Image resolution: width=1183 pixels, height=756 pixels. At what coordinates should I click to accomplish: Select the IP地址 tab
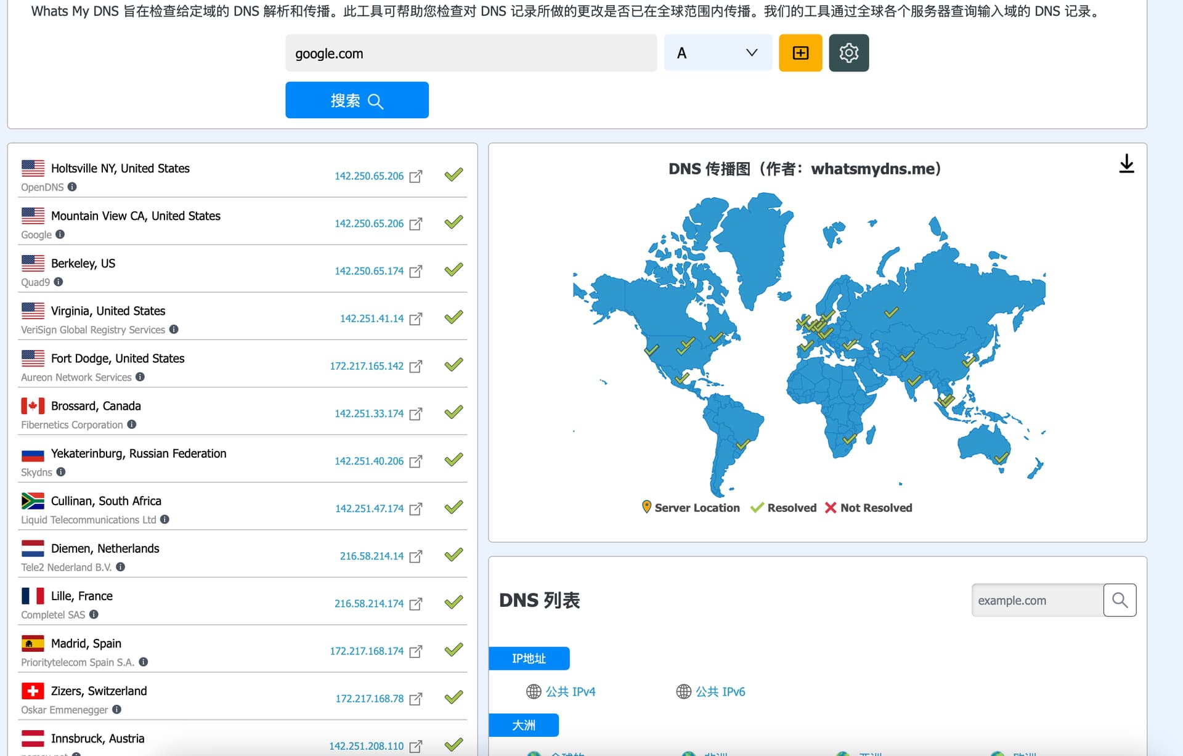click(x=529, y=659)
